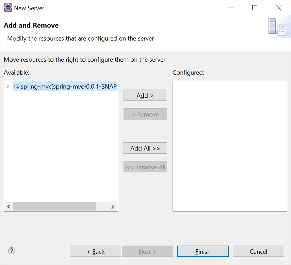Click the Add button

coord(145,95)
